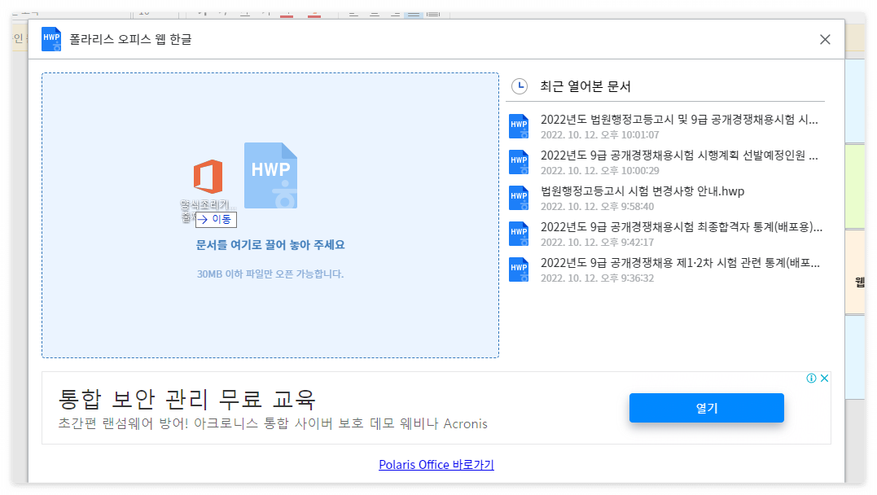Click the dragged Office file icon in drop zone

208,176
